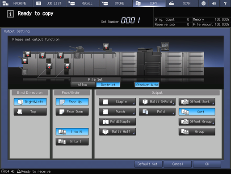The width and height of the screenshot is (231, 174).
Task: Go to the STORE tab
Action: click(x=116, y=3)
